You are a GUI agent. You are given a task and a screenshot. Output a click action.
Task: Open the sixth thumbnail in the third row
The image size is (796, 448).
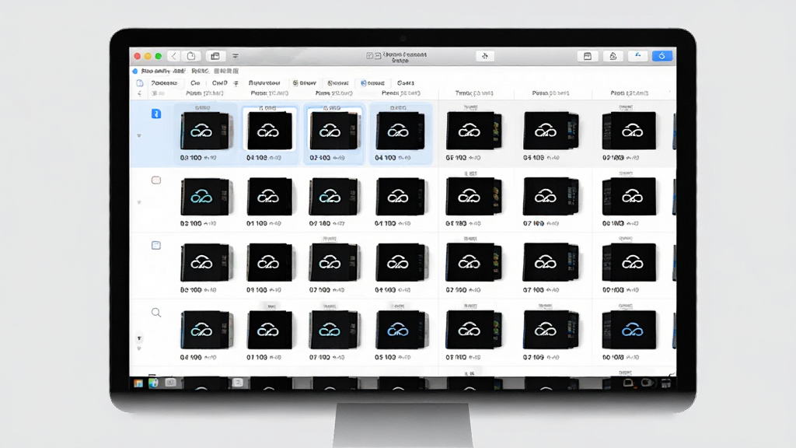(x=551, y=262)
